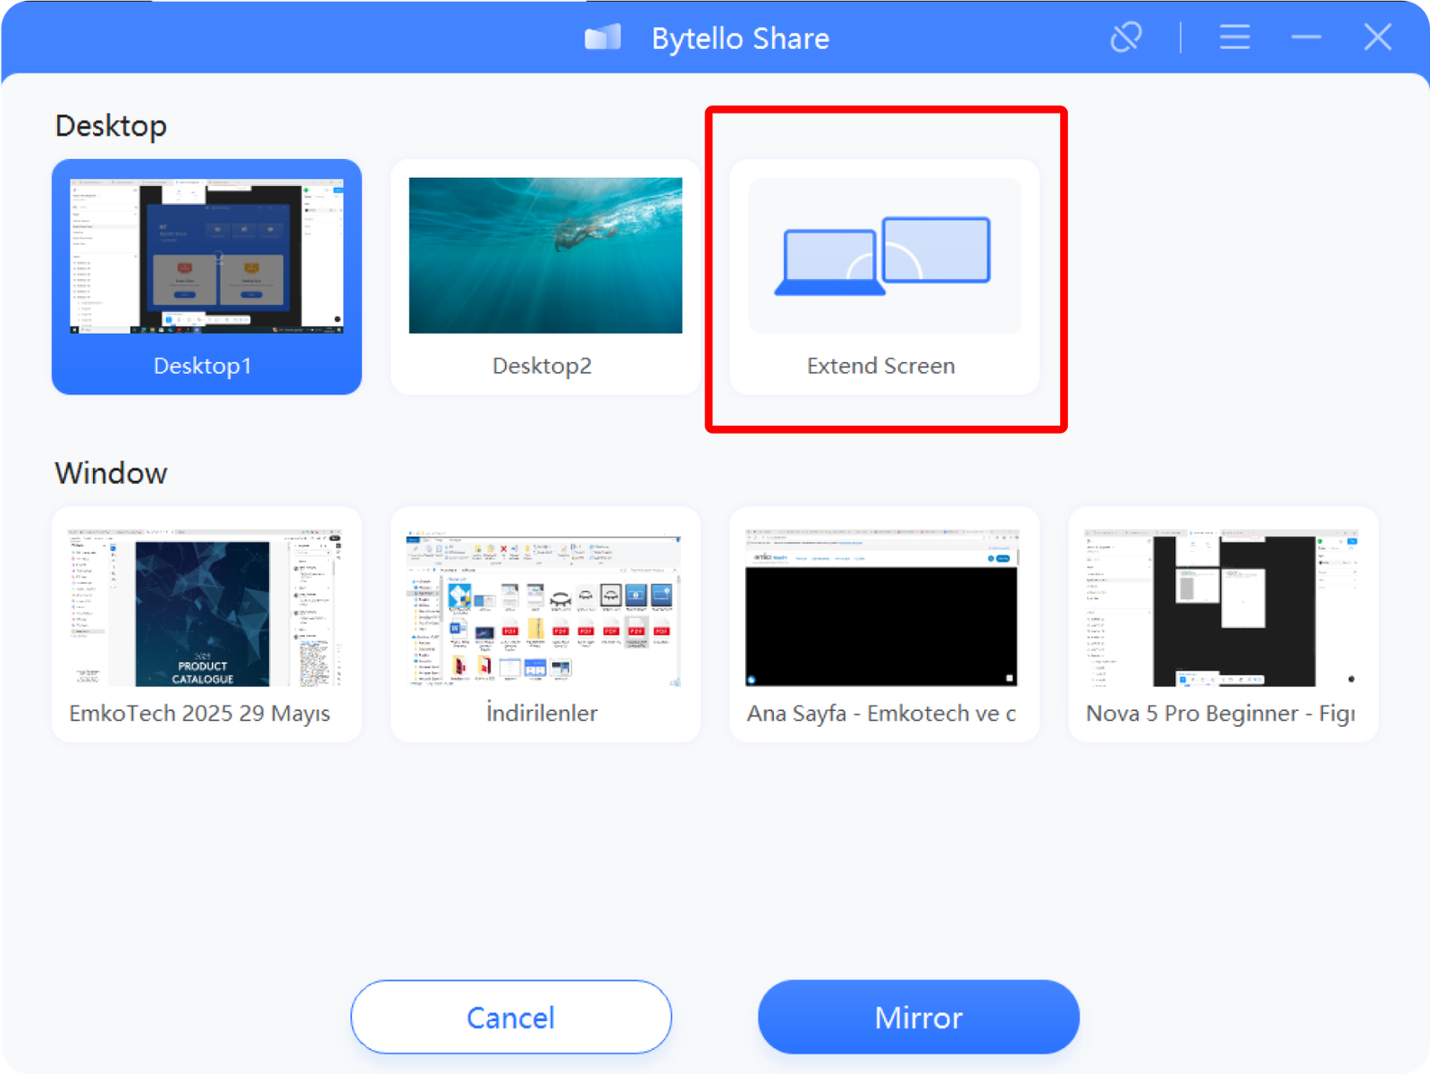Click the Window section heading
Image resolution: width=1430 pixels, height=1074 pixels.
coord(111,473)
